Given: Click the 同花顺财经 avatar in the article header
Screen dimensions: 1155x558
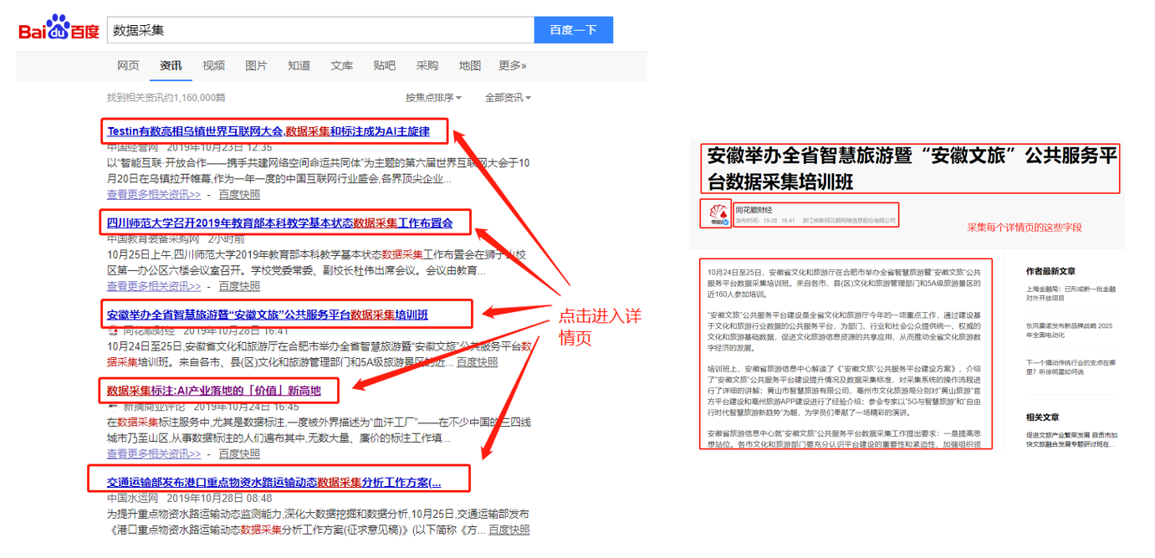Looking at the screenshot, I should pyautogui.click(x=718, y=215).
